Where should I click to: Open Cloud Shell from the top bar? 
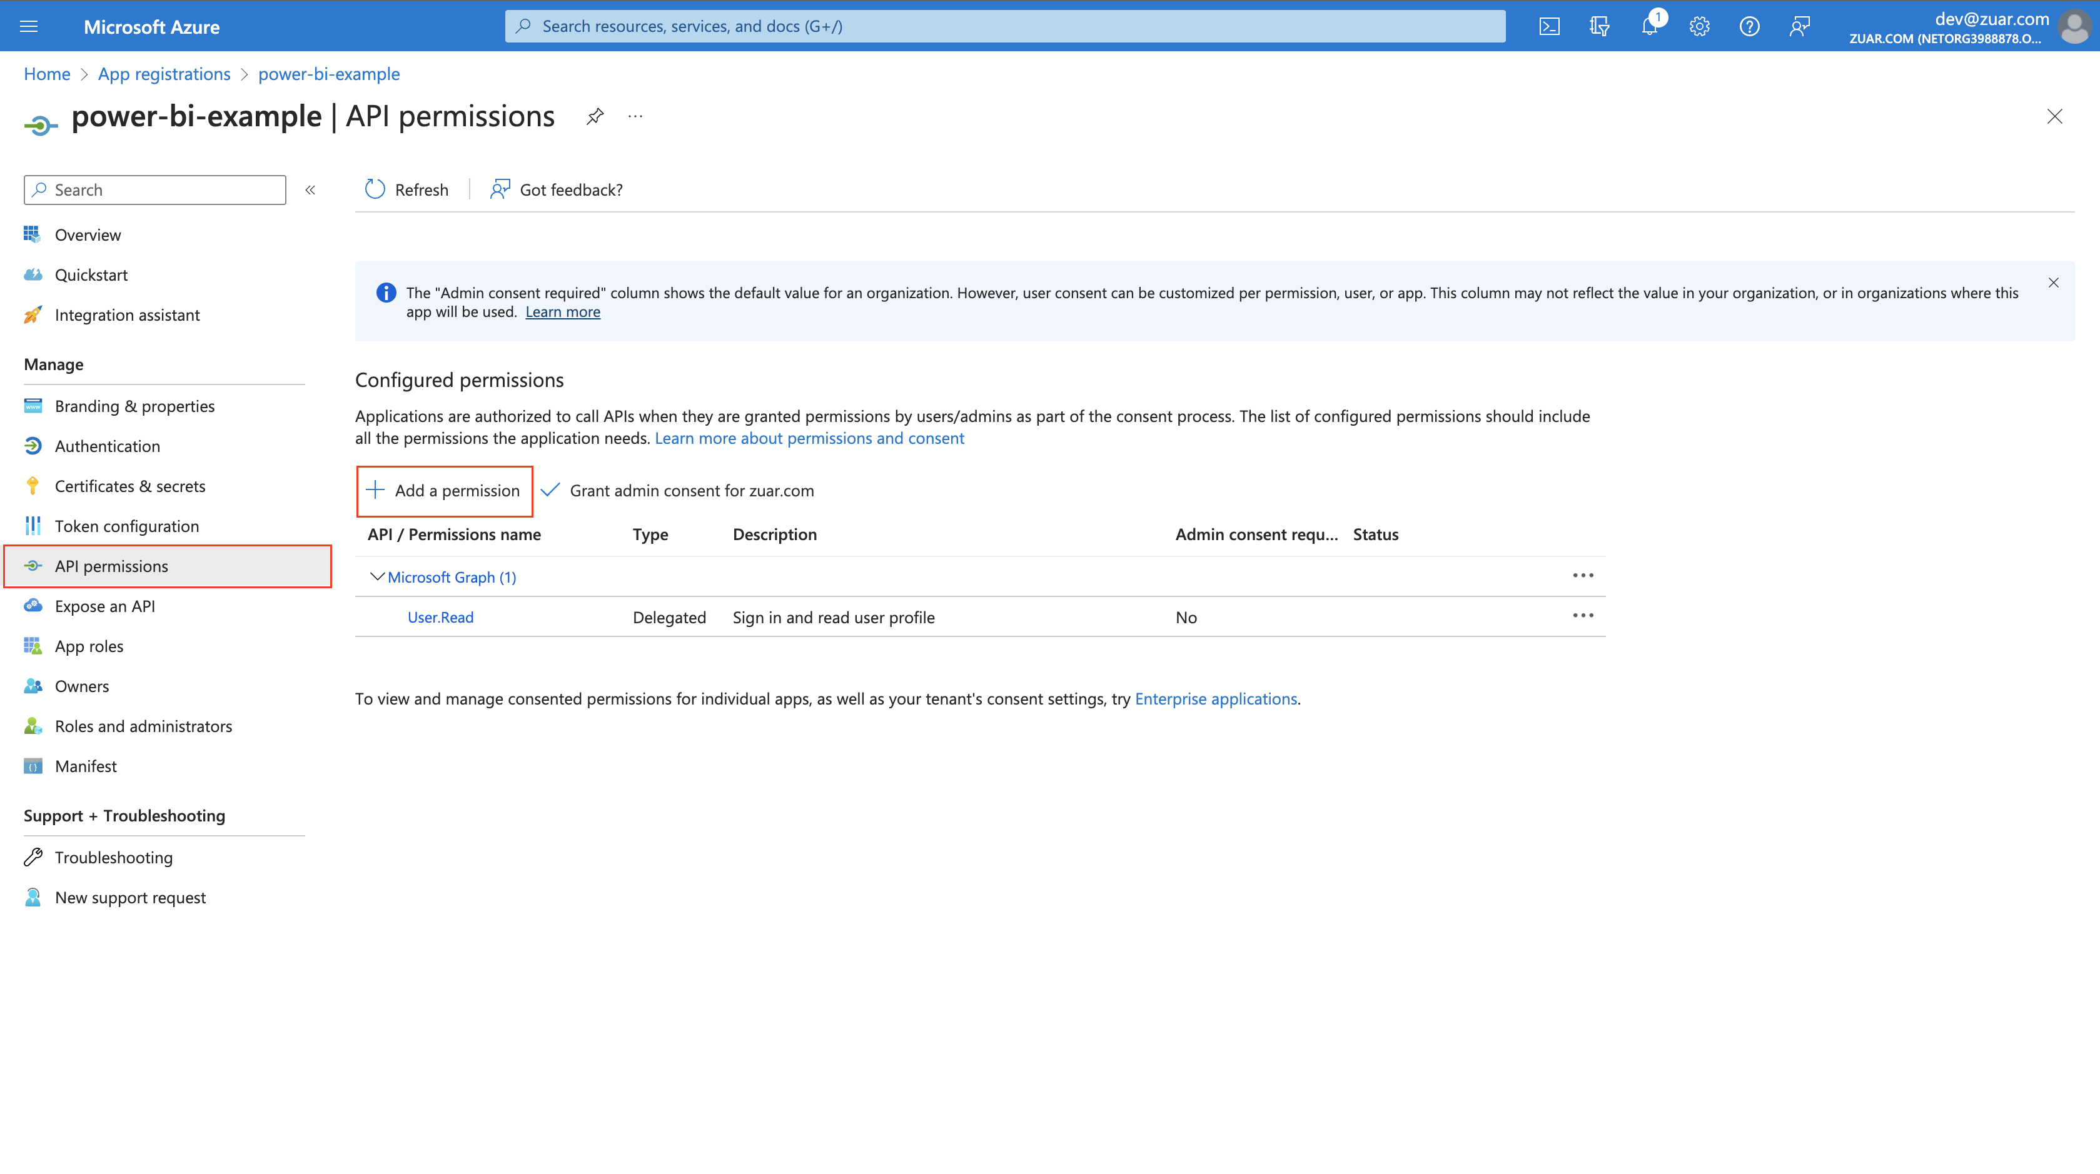[x=1549, y=26]
